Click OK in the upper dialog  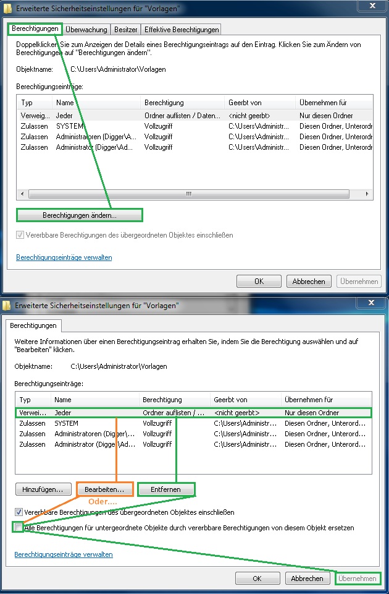click(259, 282)
